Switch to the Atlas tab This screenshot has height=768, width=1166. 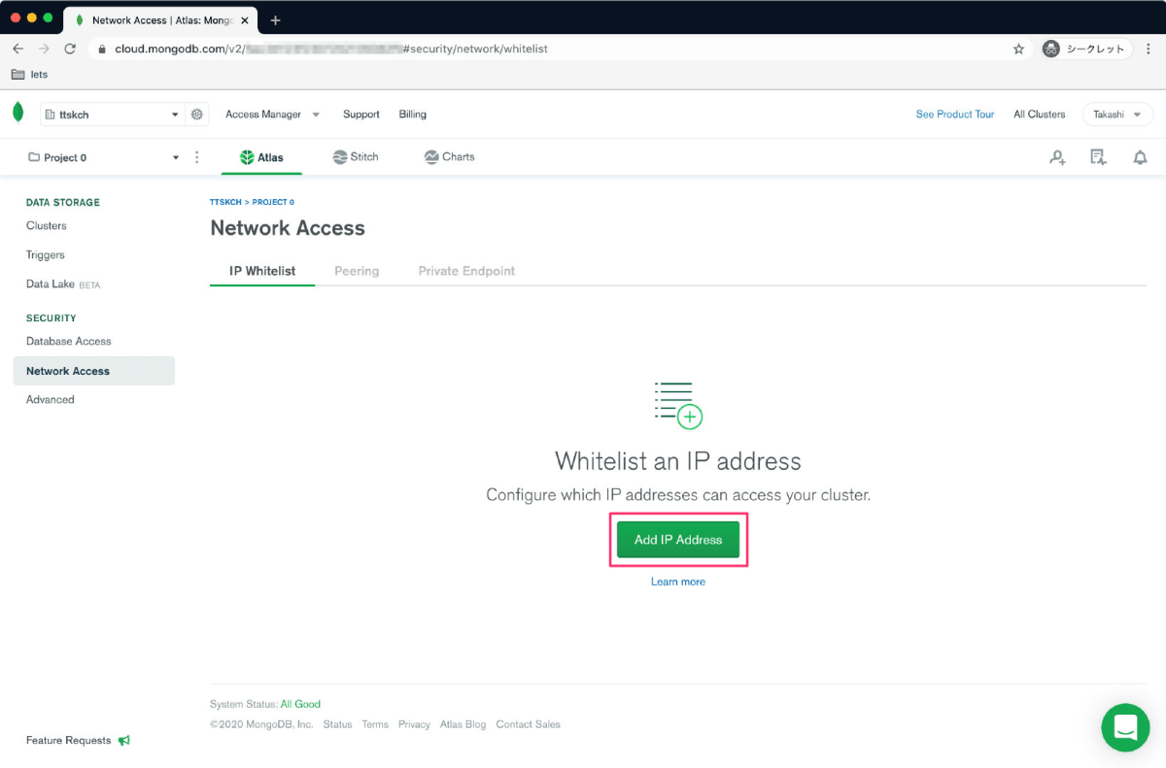point(261,157)
